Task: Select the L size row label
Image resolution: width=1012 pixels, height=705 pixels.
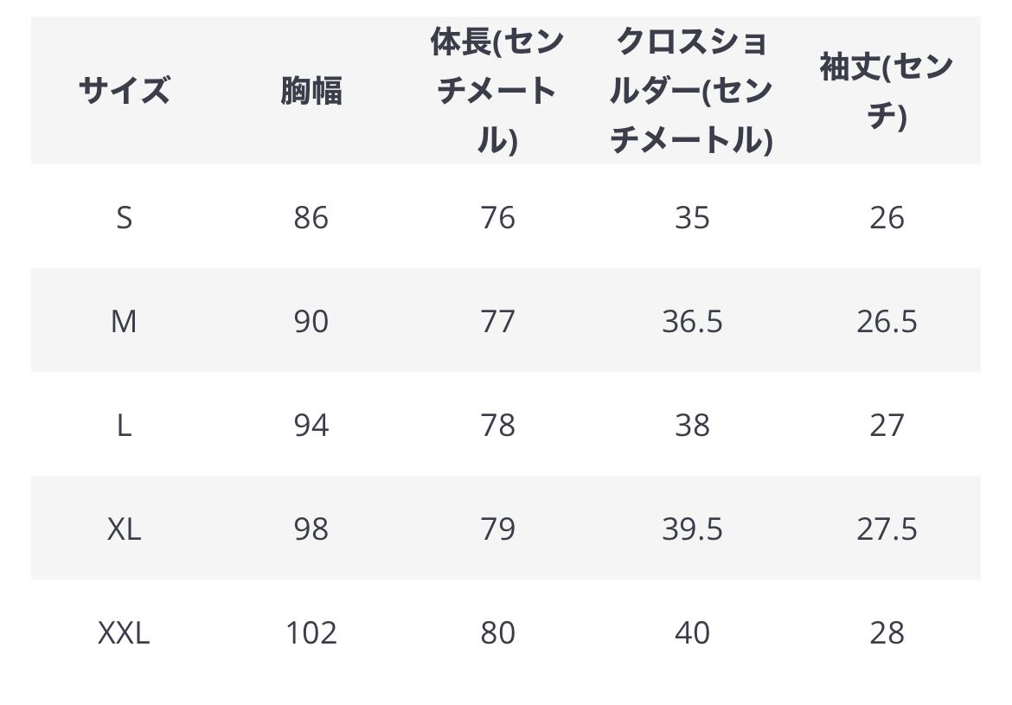Action: pyautogui.click(x=124, y=425)
